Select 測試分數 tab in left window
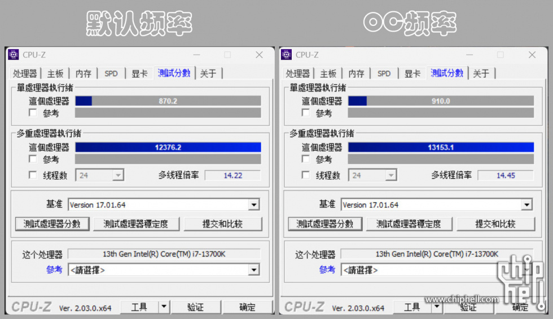553x319 pixels. (174, 73)
